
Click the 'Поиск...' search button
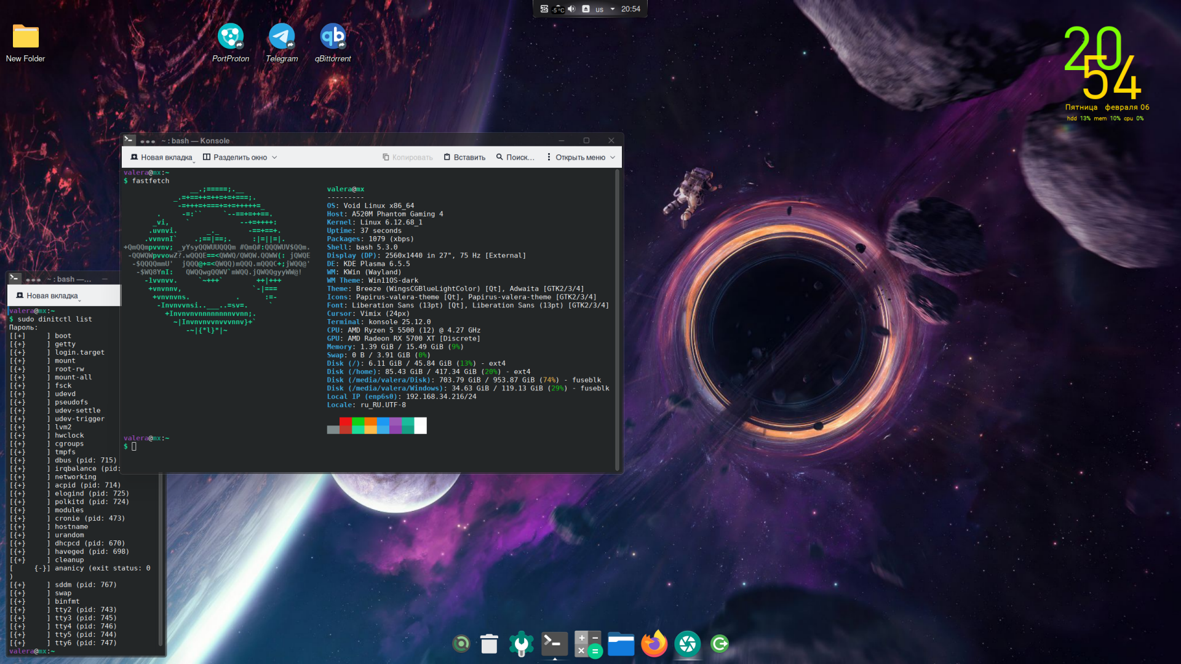point(515,157)
